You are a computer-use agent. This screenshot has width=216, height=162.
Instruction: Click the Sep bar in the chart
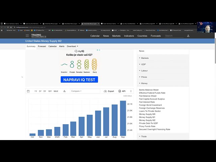tap(123, 118)
